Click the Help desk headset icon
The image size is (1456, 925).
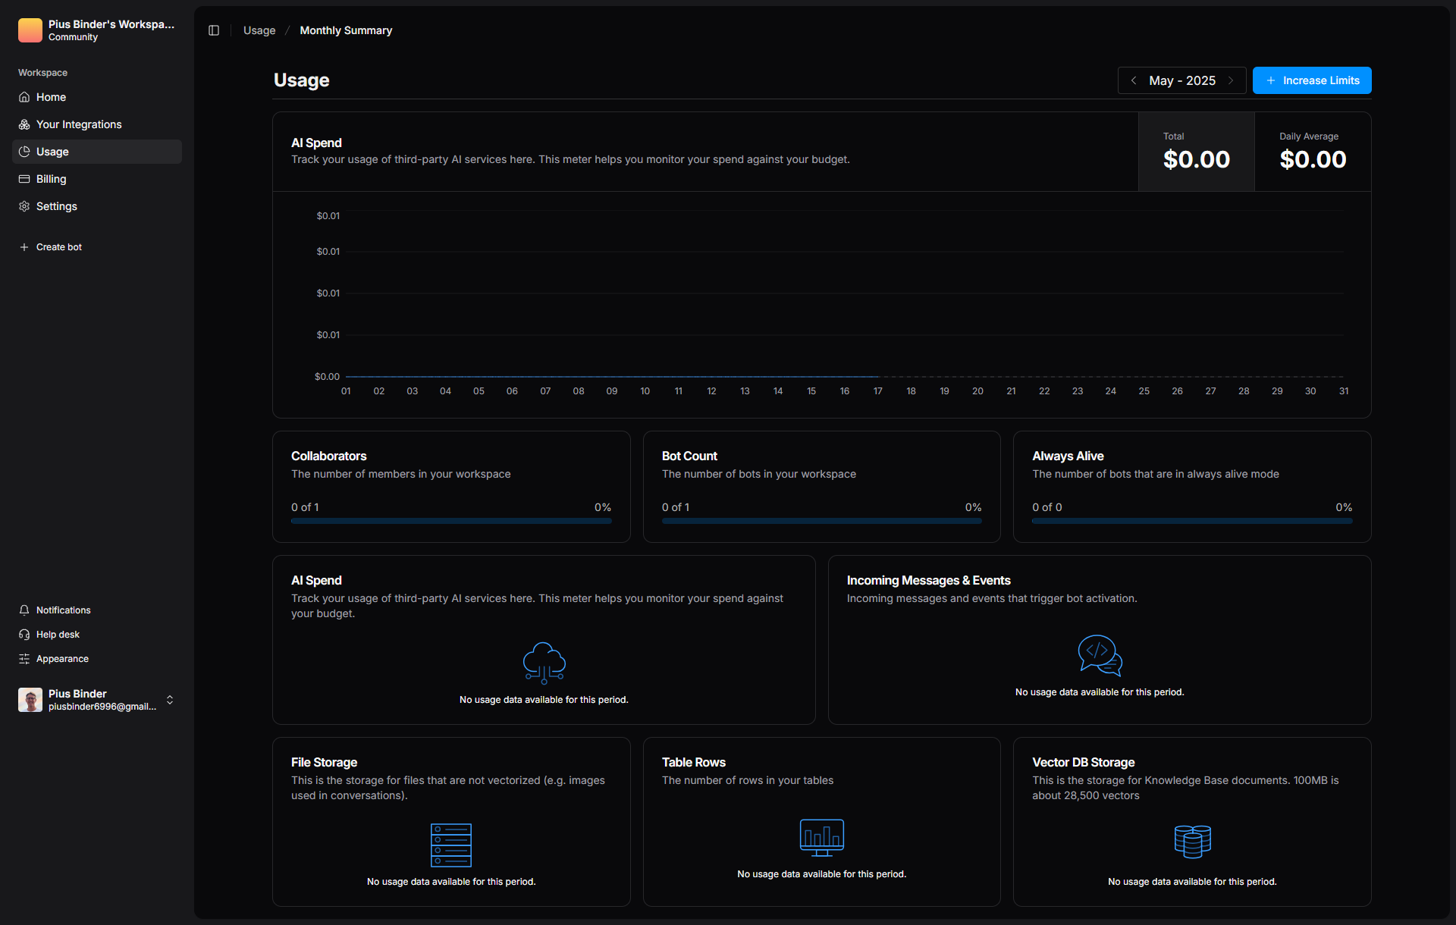coord(24,635)
